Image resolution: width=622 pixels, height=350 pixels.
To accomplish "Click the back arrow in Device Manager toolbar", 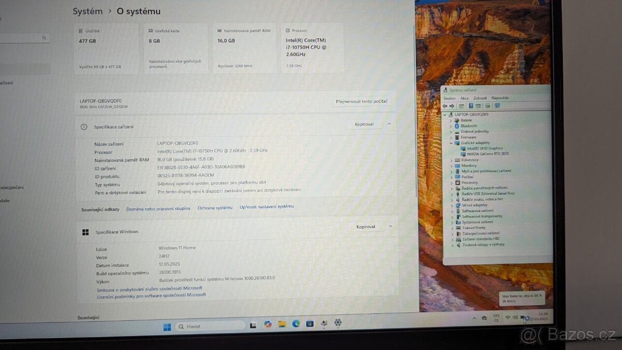I will pyautogui.click(x=445, y=106).
